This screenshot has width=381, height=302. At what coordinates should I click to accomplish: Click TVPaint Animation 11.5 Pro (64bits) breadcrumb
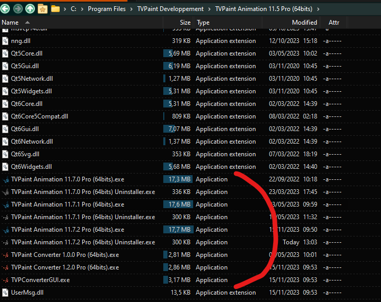[x=264, y=9]
